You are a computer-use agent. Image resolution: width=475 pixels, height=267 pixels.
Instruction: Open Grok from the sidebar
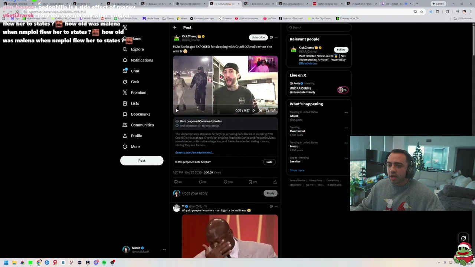click(131, 82)
